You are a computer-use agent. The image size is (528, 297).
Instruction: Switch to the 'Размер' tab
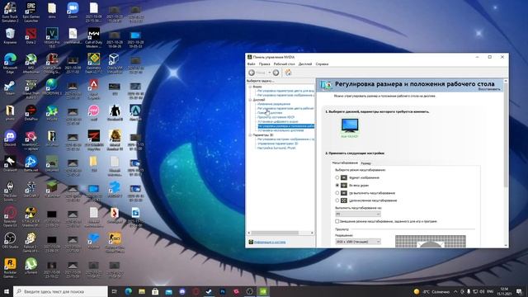point(365,163)
